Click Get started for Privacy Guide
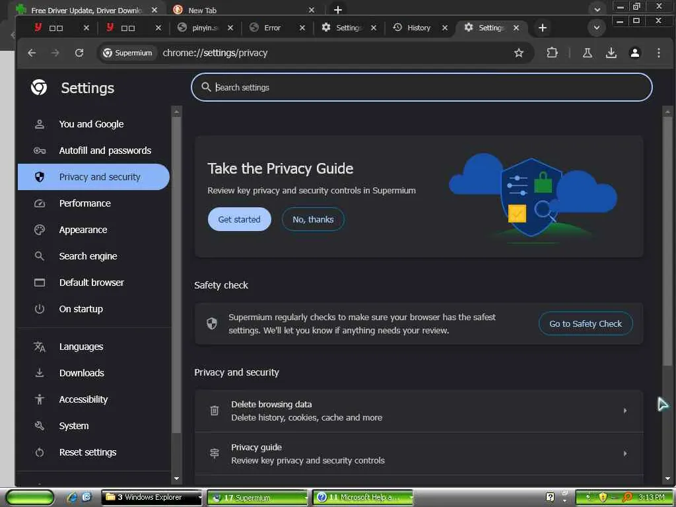Image resolution: width=676 pixels, height=507 pixels. 239,219
